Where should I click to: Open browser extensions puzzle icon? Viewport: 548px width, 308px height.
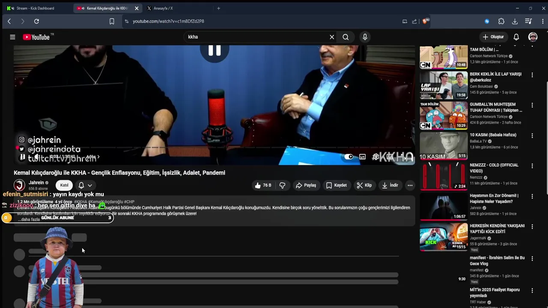coord(501,21)
